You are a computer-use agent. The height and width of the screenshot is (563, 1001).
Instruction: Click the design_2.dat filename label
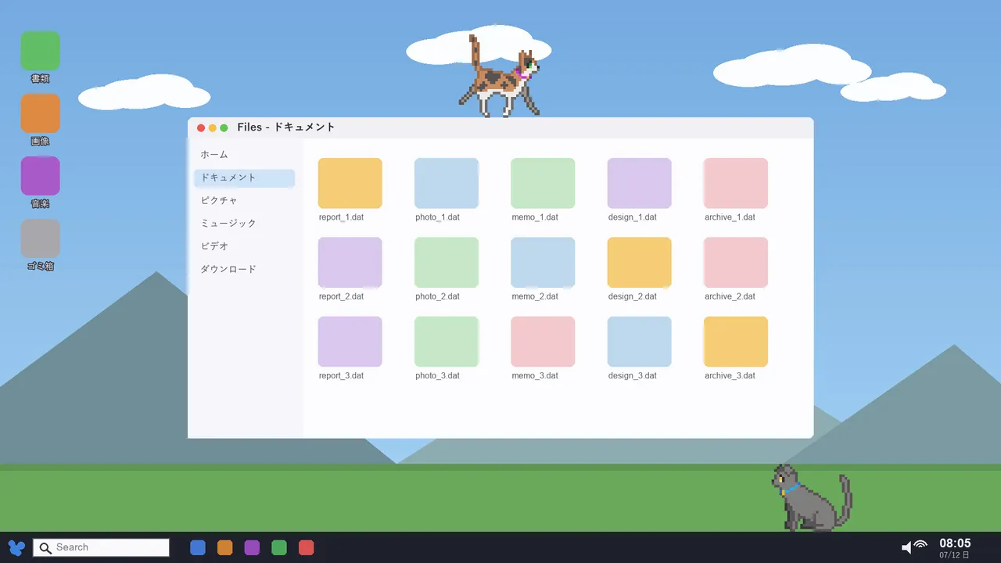[632, 296]
